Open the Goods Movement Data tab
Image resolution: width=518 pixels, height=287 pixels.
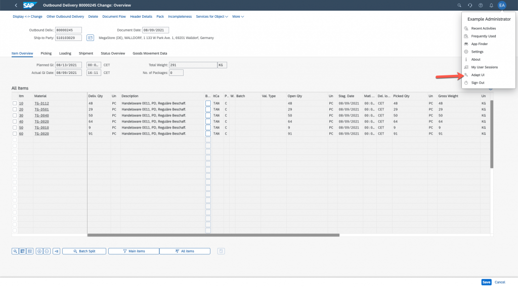click(x=150, y=53)
